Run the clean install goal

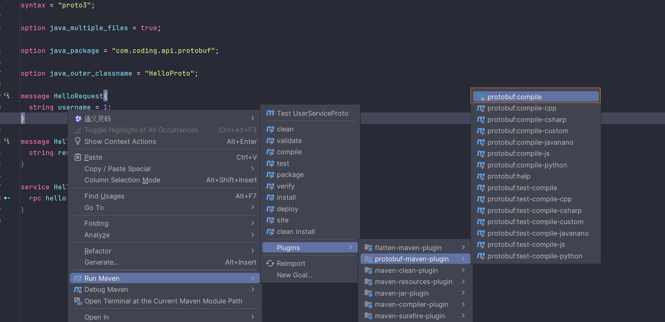295,232
